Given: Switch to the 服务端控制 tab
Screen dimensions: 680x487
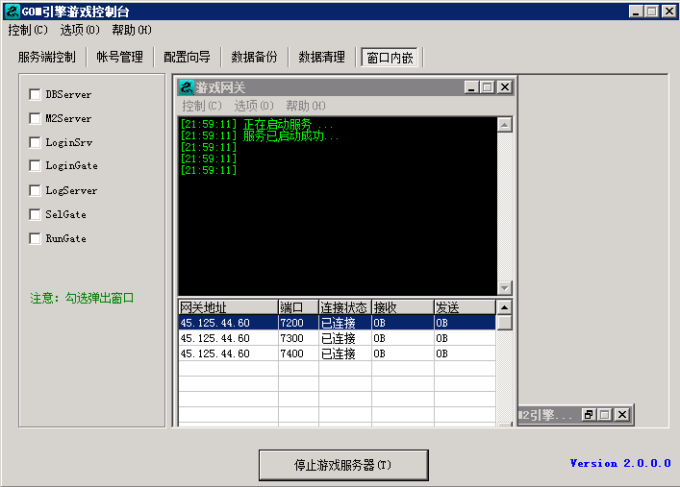Looking at the screenshot, I should [x=46, y=57].
